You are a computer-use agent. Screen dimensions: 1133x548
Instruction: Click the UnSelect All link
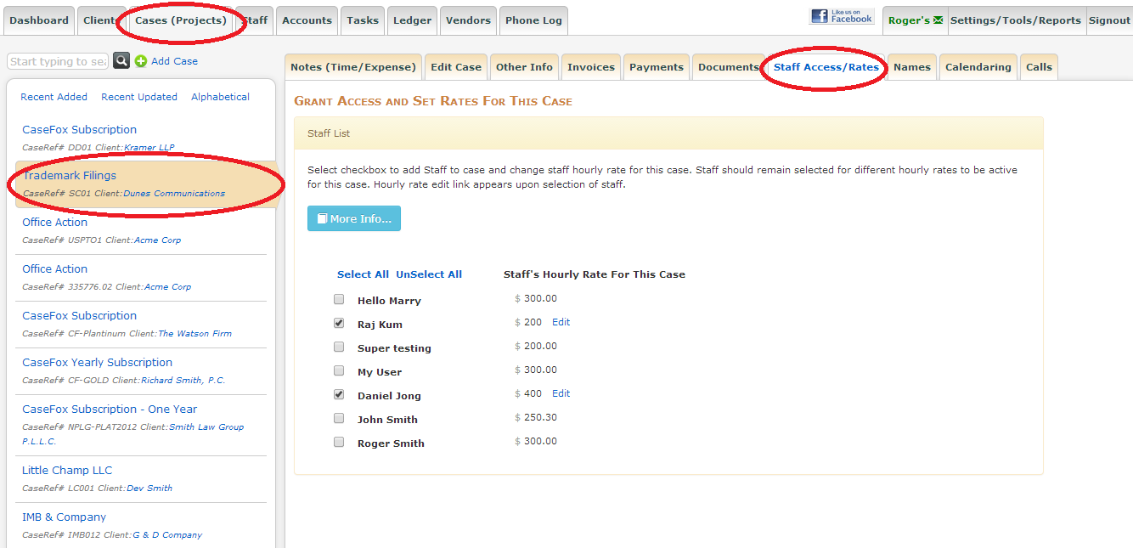tap(429, 274)
